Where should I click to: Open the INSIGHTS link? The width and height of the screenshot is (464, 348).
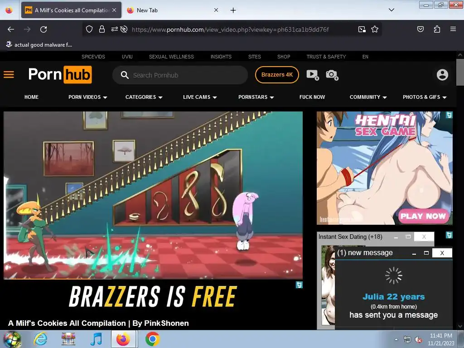click(x=221, y=57)
